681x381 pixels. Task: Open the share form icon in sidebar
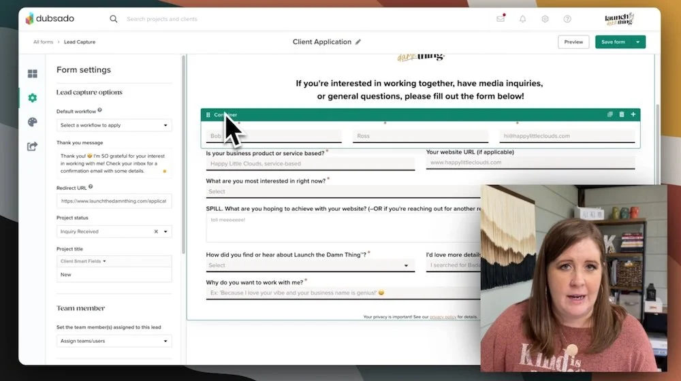tap(33, 146)
